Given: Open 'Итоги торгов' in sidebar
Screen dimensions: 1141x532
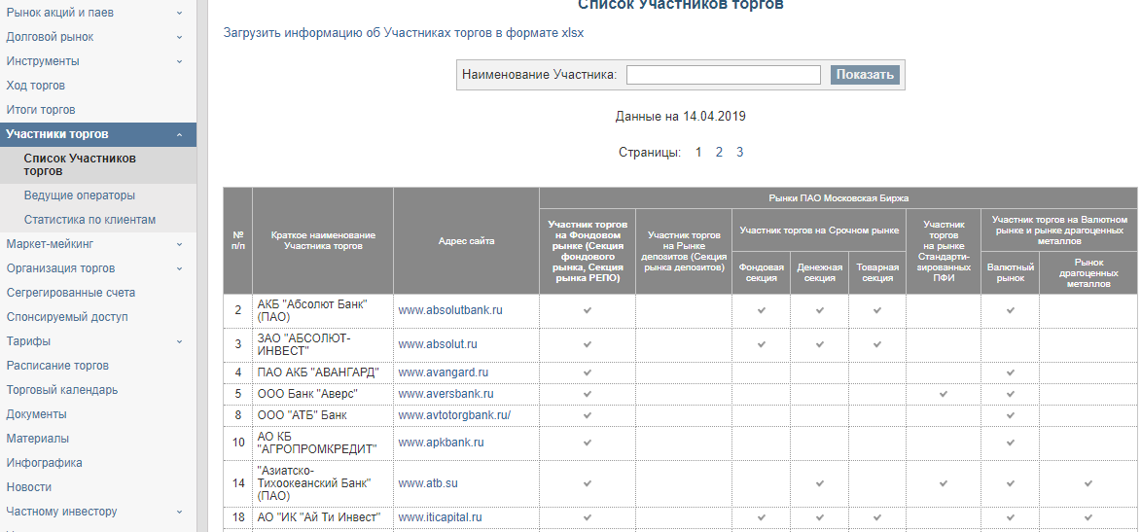Looking at the screenshot, I should tap(41, 110).
